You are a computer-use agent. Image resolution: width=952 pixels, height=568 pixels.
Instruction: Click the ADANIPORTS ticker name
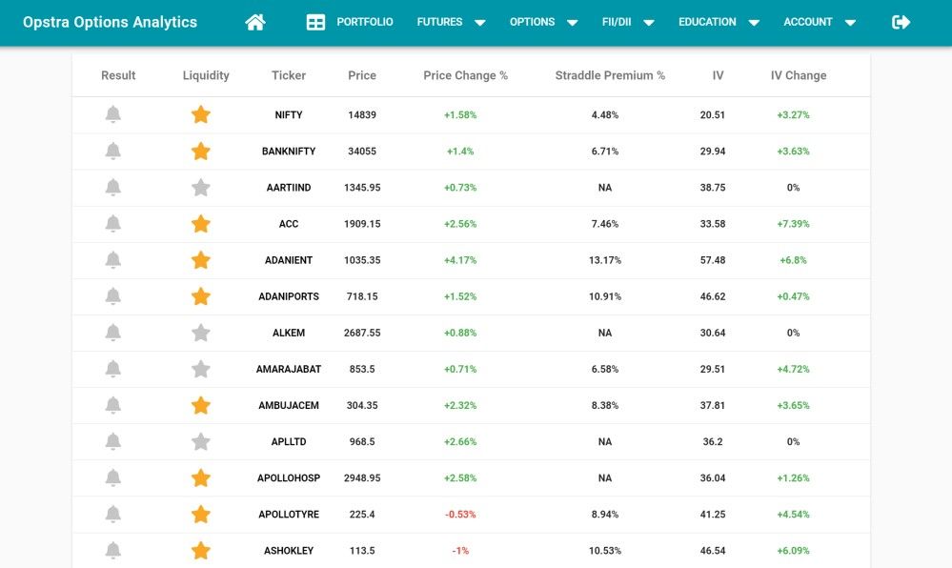click(x=289, y=296)
